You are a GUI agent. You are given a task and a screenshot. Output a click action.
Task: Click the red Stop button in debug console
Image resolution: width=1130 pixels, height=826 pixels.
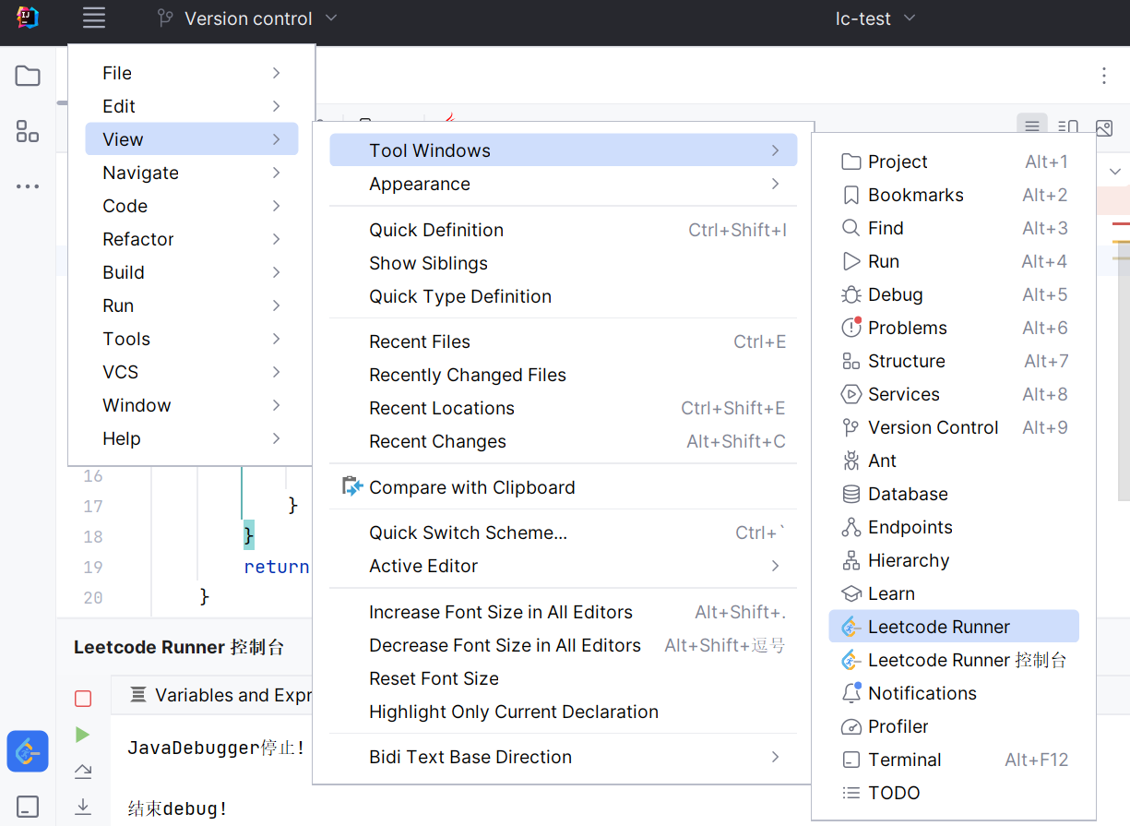[83, 699]
